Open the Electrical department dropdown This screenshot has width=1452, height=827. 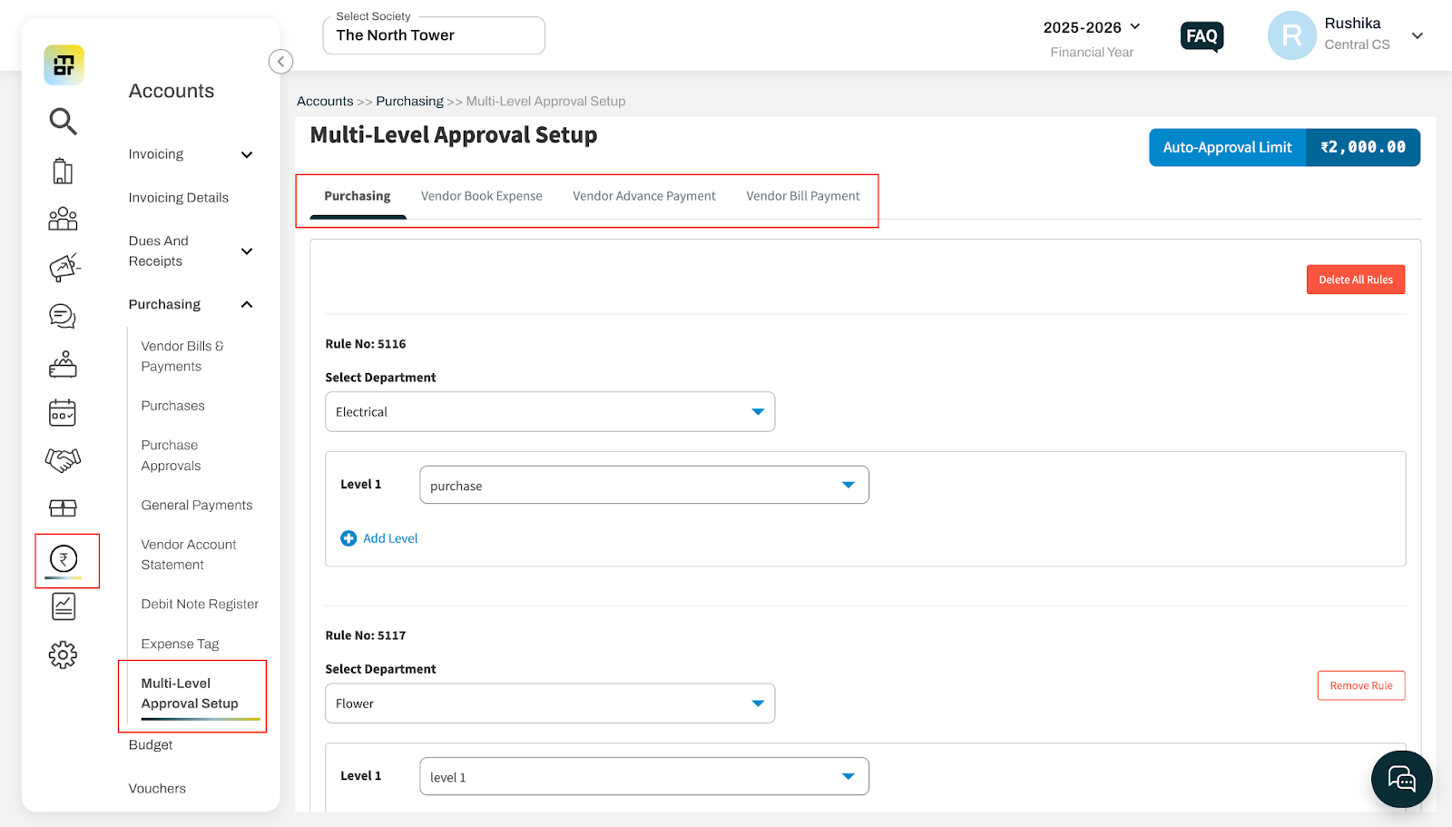549,412
